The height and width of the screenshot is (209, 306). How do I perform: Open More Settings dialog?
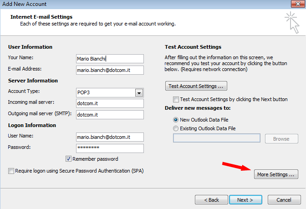click(x=276, y=174)
